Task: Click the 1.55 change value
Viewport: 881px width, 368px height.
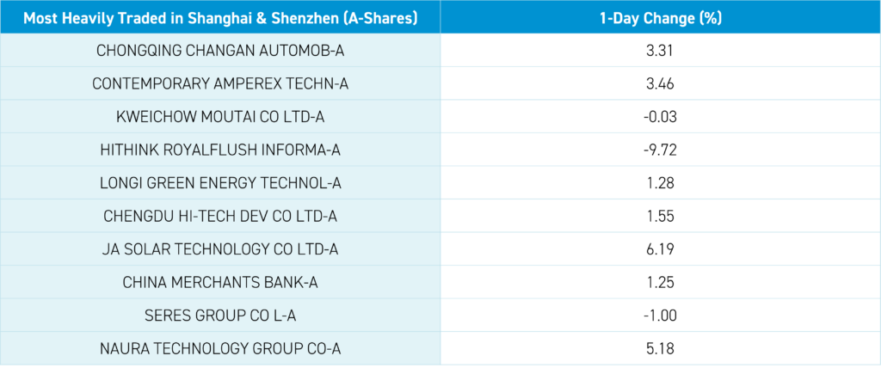Action: pyautogui.click(x=659, y=216)
